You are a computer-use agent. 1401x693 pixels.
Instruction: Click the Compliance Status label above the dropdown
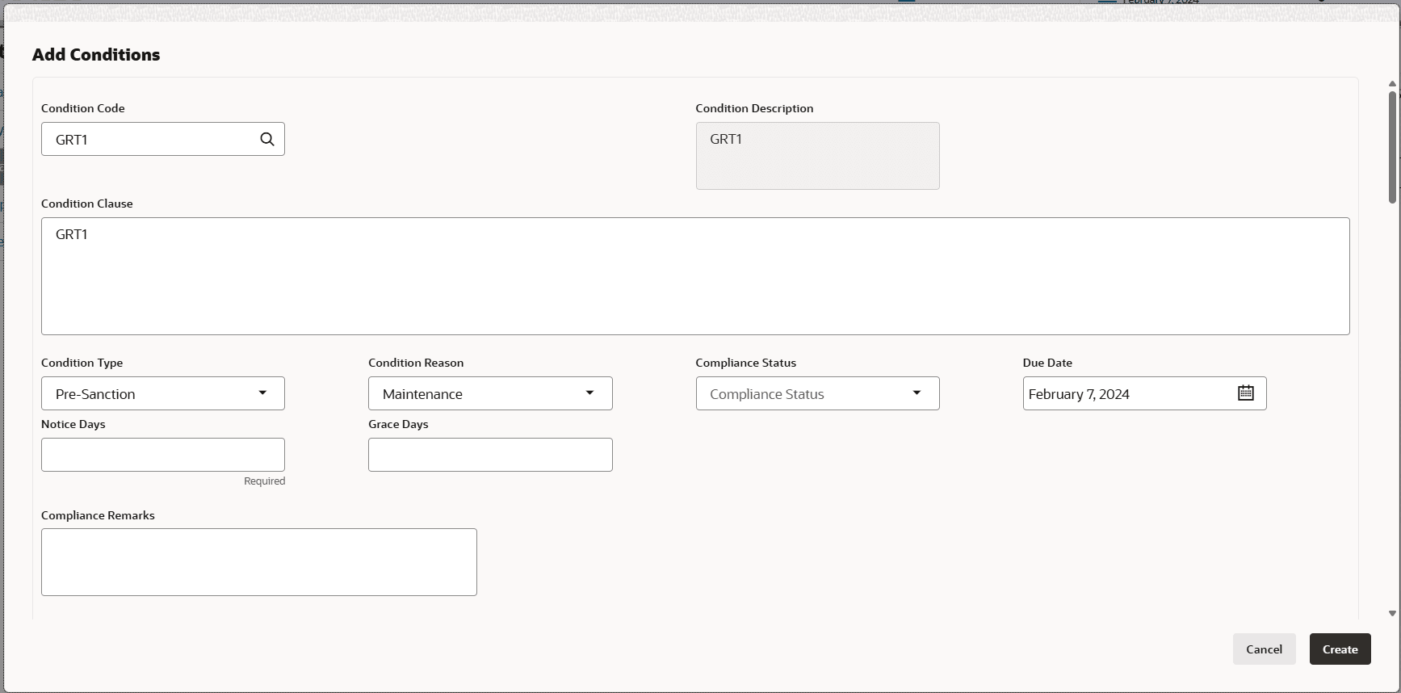pos(746,363)
